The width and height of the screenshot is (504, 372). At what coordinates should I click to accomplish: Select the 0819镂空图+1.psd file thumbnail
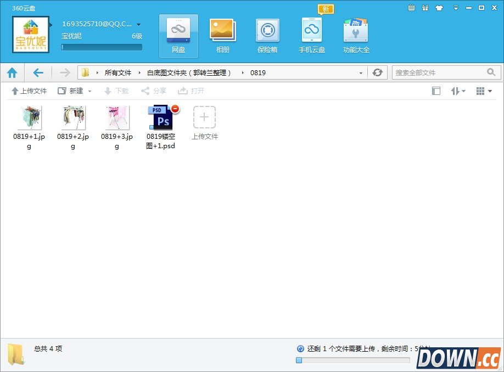[161, 117]
